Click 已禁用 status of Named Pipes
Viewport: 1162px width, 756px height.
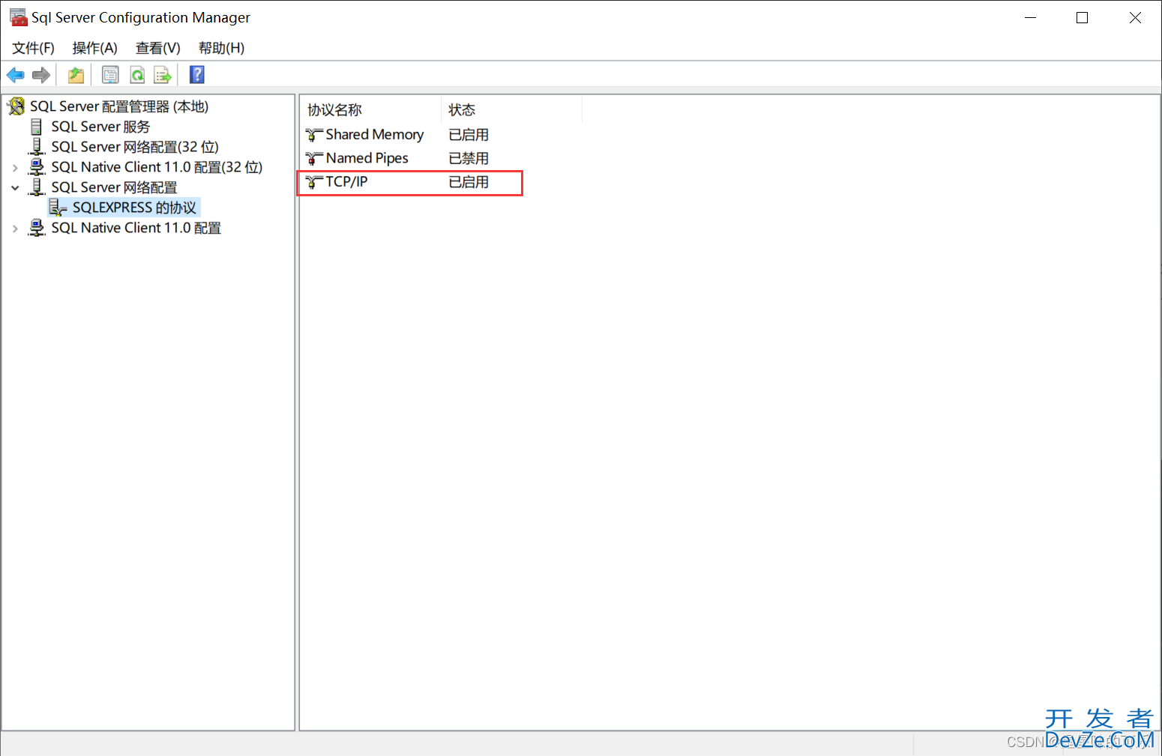pos(469,159)
